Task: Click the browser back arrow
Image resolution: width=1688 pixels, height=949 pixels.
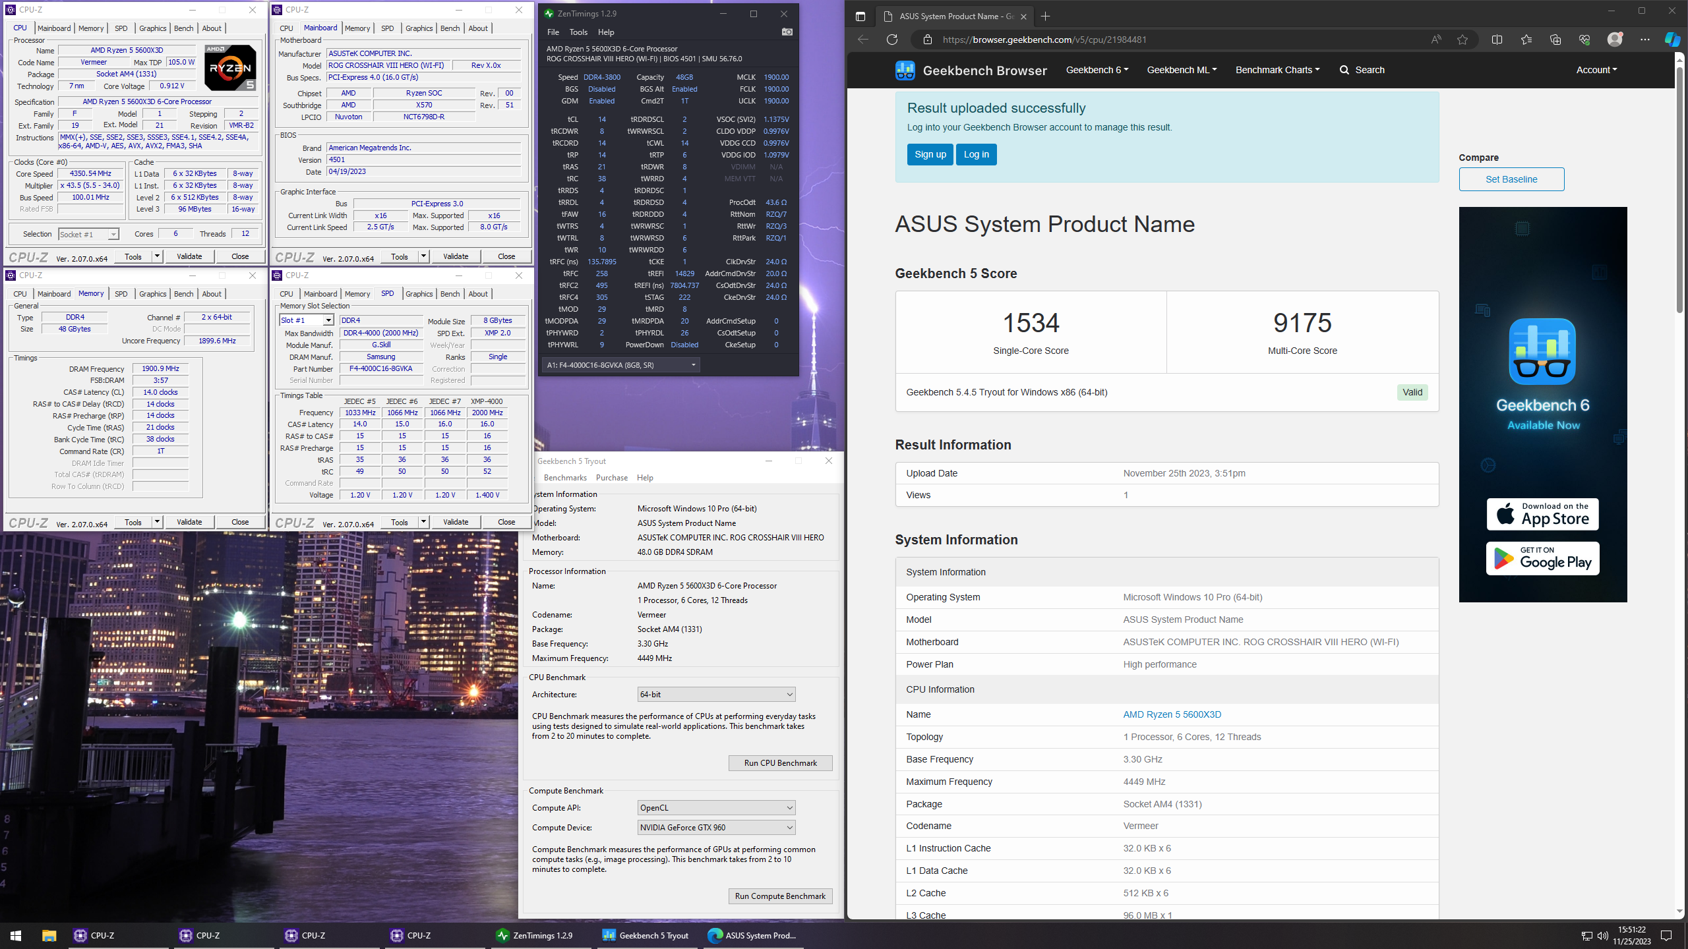Action: pyautogui.click(x=862, y=40)
